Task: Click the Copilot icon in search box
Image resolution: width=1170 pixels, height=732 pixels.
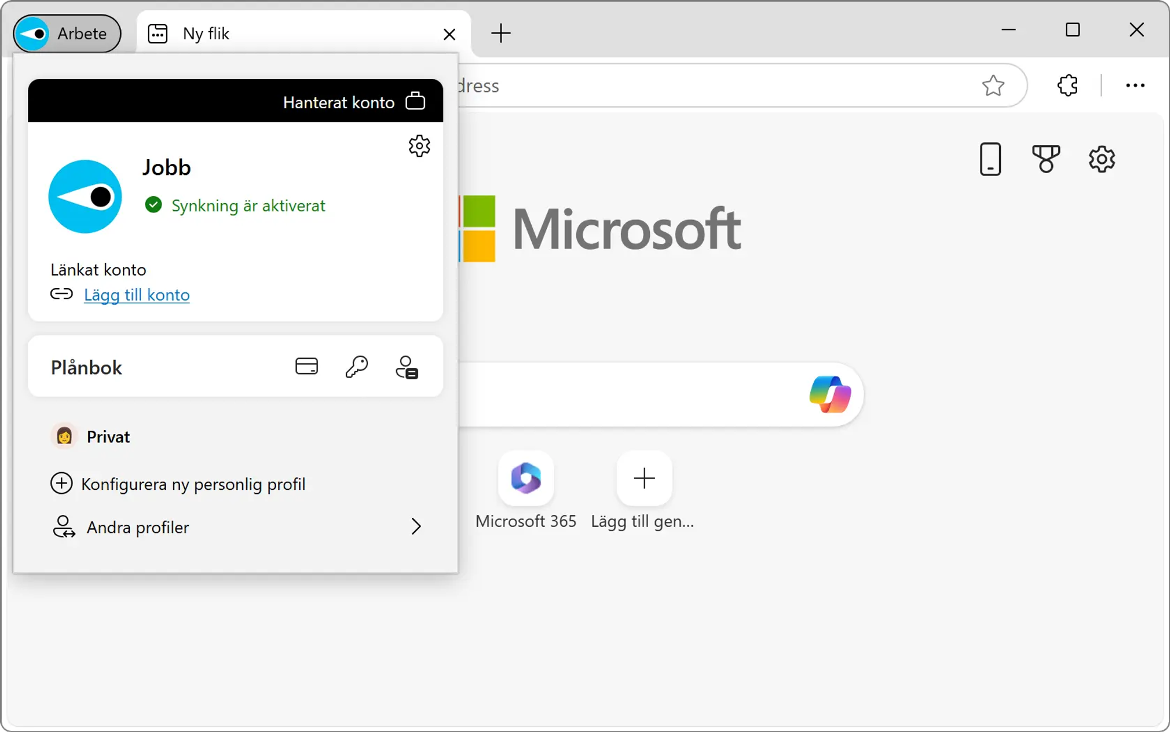Action: 830,394
